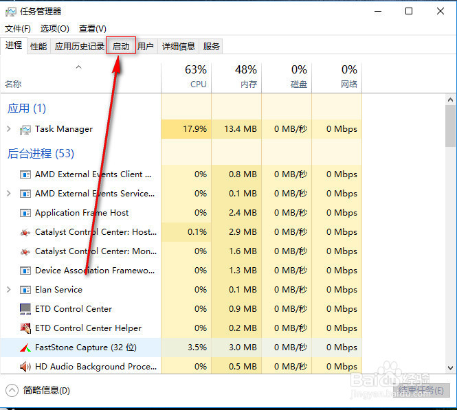This screenshot has height=410, width=457.
Task: Select the Task Manager process name
Action: click(64, 129)
